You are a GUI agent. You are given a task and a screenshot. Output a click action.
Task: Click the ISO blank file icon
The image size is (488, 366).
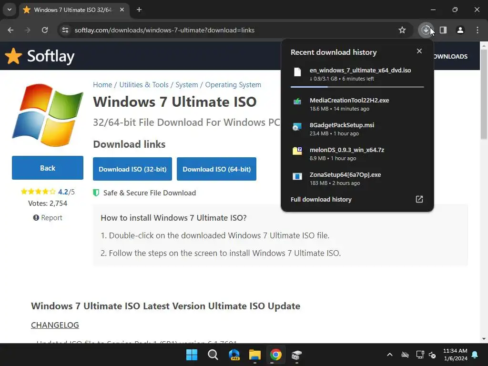297,72
